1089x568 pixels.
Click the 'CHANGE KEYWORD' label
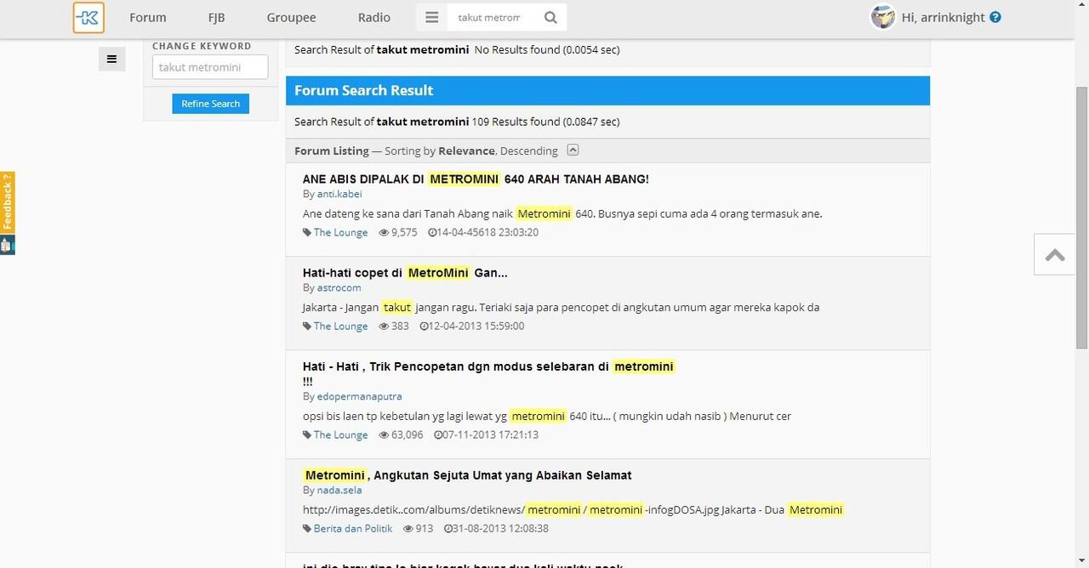pyautogui.click(x=202, y=46)
